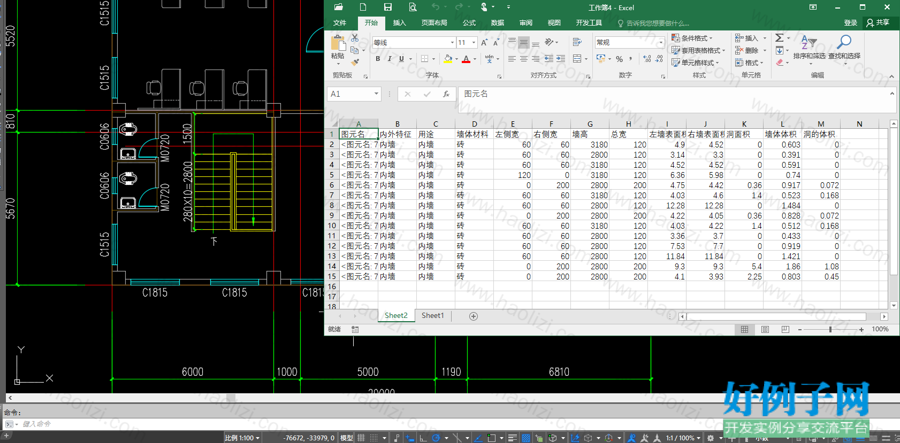
Task: Apply yellow fill color bucket
Action: [448, 59]
